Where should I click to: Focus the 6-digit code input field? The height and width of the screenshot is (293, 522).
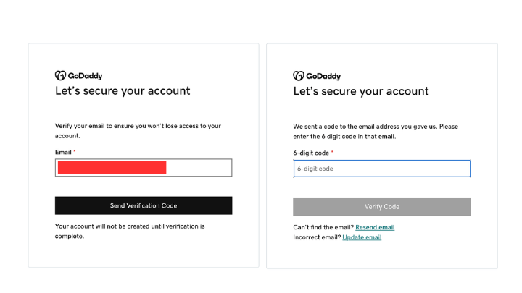382,169
